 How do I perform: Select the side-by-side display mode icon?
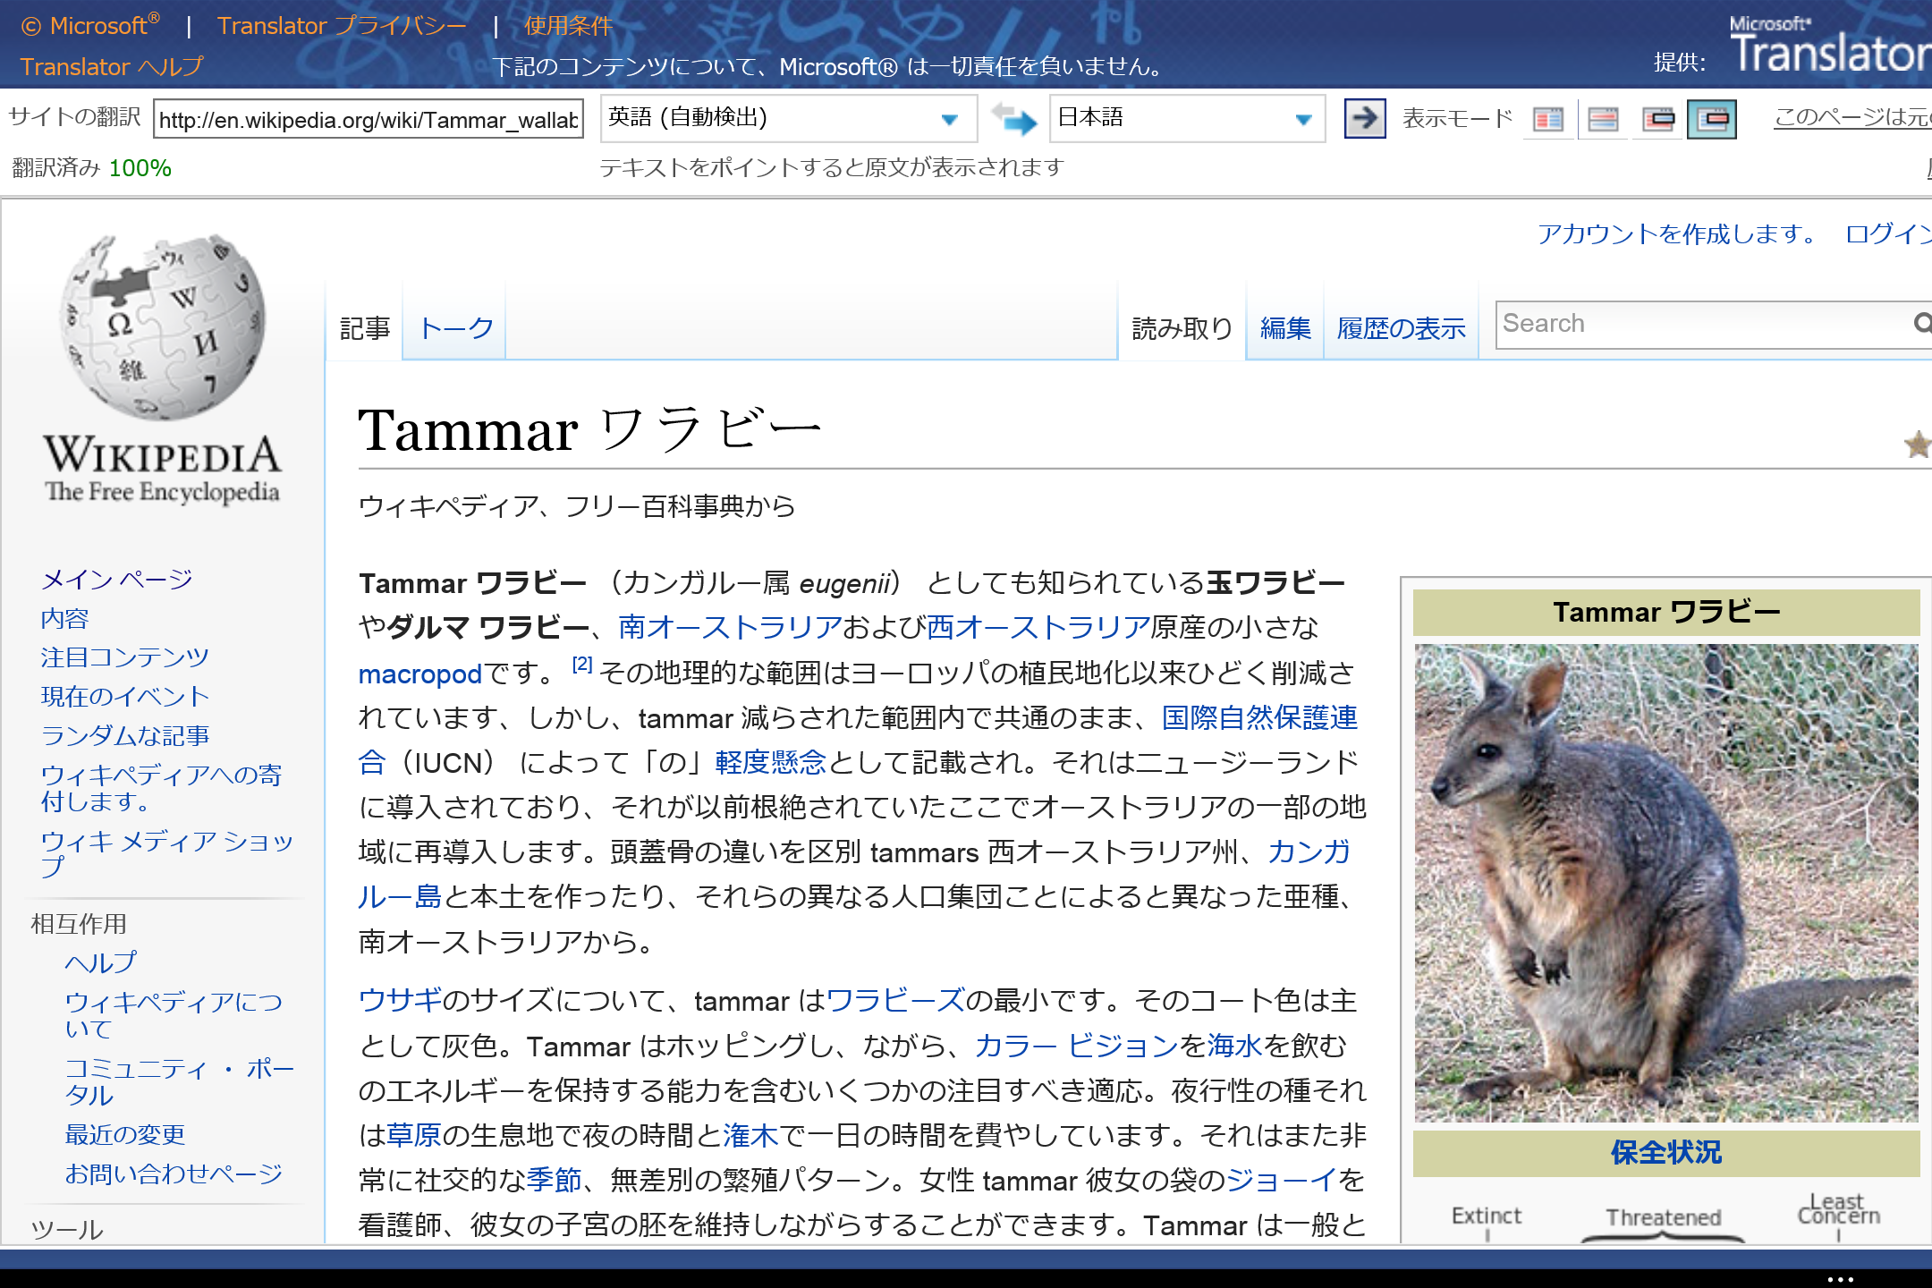(x=1548, y=119)
